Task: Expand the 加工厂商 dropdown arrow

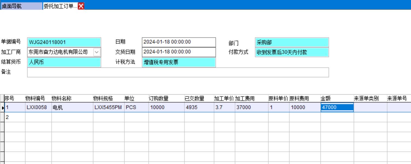Action: point(97,52)
